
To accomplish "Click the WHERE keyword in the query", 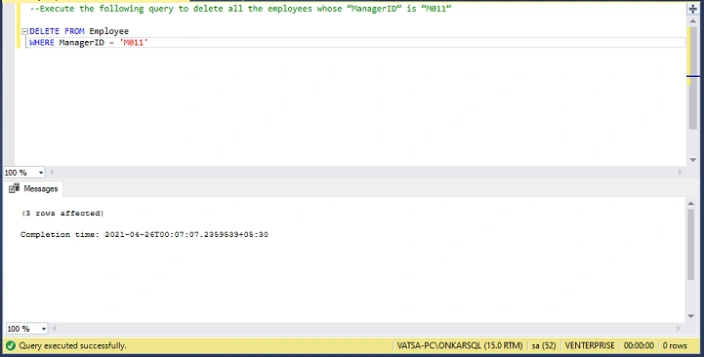I will tap(42, 43).
